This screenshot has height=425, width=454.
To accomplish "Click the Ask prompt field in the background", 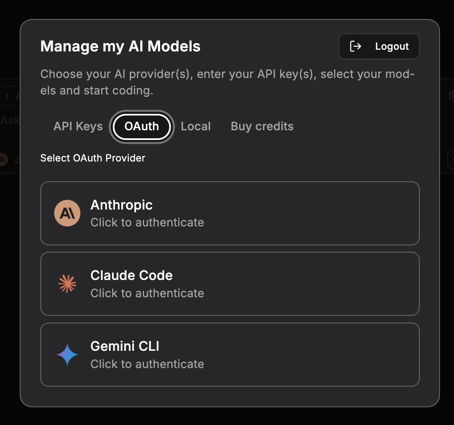I will [10, 120].
